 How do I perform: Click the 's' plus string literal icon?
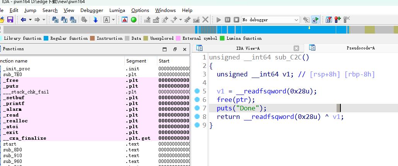(x=174, y=20)
